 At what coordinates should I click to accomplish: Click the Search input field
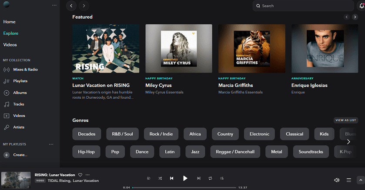pyautogui.click(x=303, y=6)
